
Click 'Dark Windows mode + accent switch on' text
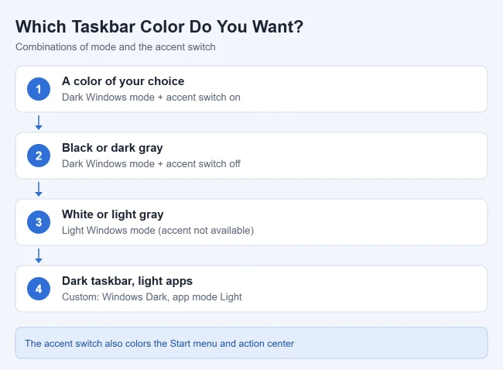[x=151, y=98]
